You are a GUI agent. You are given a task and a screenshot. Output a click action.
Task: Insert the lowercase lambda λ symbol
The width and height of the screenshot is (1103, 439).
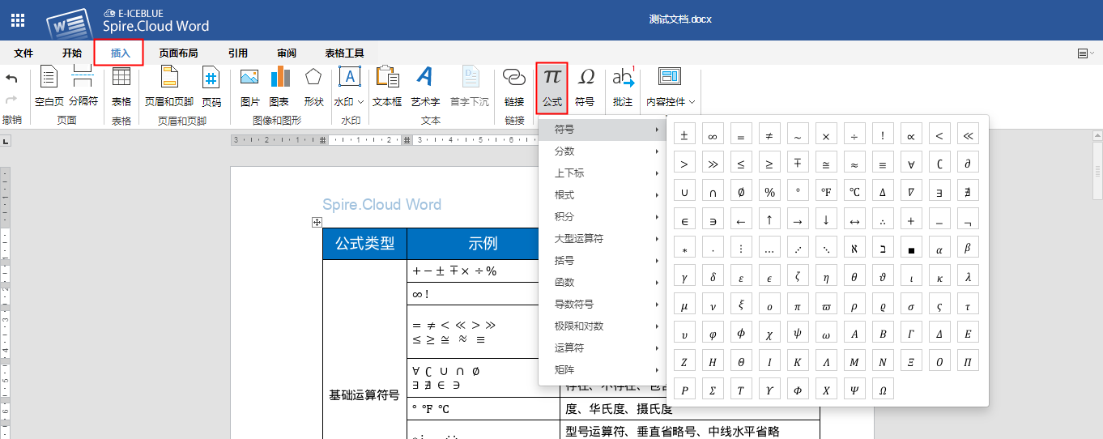968,277
